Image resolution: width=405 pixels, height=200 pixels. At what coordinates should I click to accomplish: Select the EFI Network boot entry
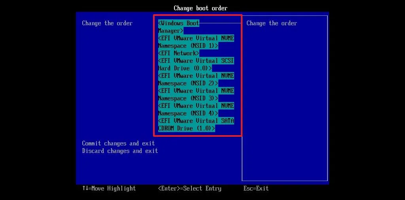click(178, 53)
